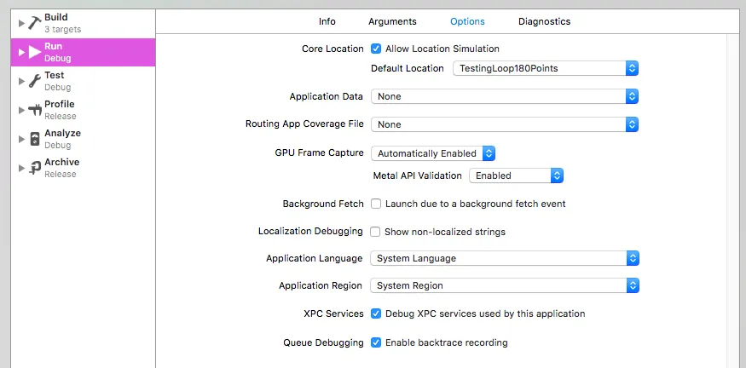The width and height of the screenshot is (746, 368).
Task: Click the Profile instrument icon
Action: (35, 110)
